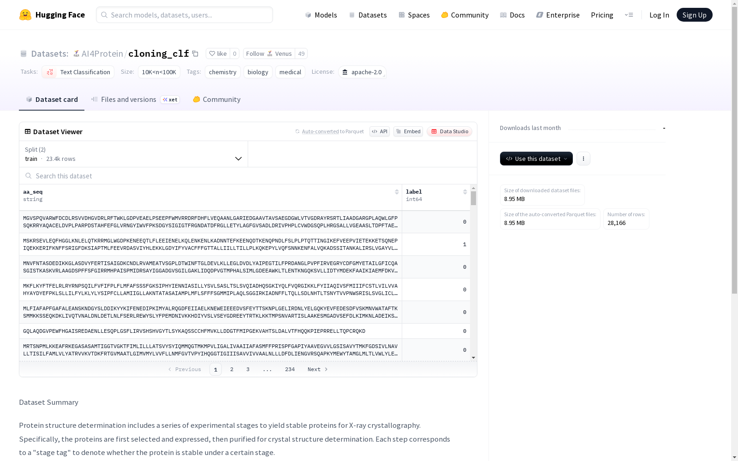Go to the Datasets menu item
The width and height of the screenshot is (738, 461).
point(368,15)
